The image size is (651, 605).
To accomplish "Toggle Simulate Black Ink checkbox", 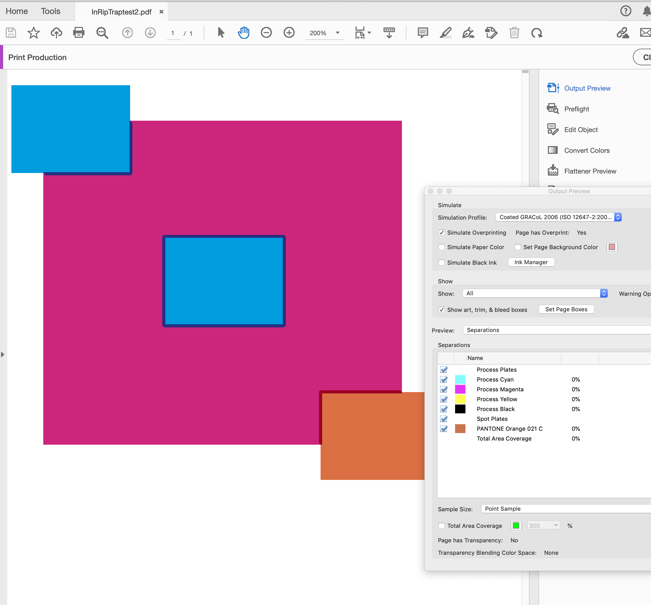I will [x=443, y=262].
